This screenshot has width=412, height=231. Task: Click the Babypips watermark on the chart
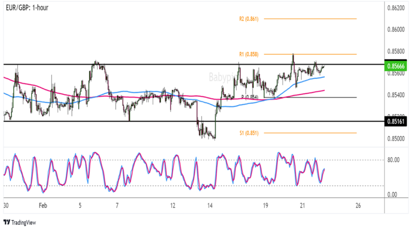click(x=223, y=77)
